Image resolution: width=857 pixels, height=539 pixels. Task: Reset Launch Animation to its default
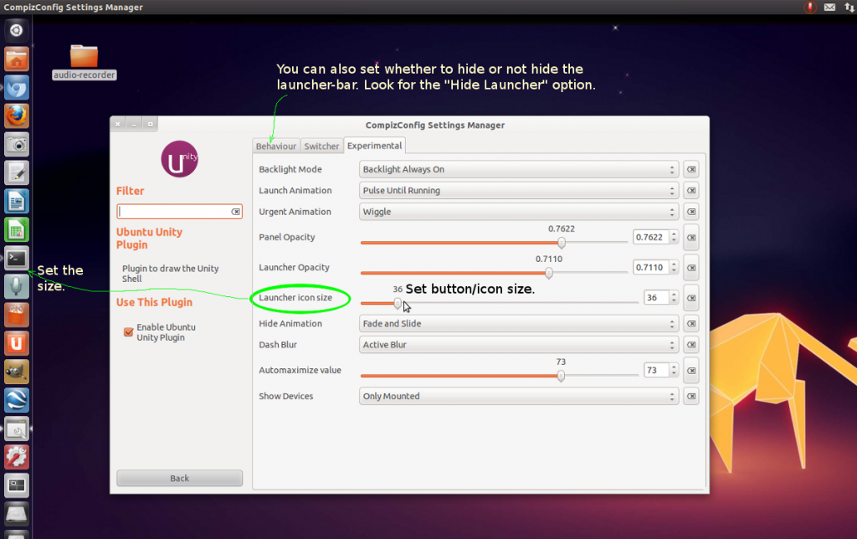(x=691, y=191)
